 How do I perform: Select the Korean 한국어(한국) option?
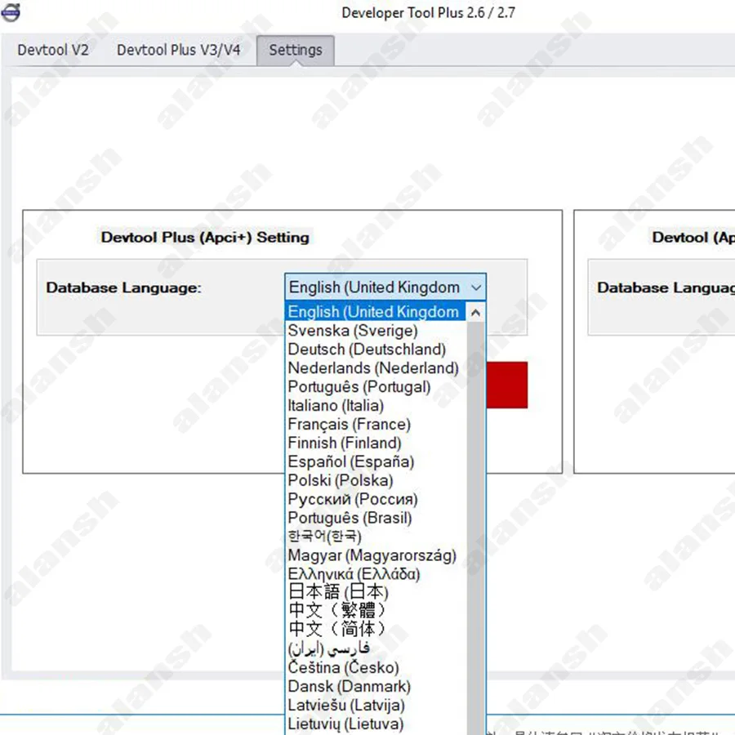click(x=375, y=537)
